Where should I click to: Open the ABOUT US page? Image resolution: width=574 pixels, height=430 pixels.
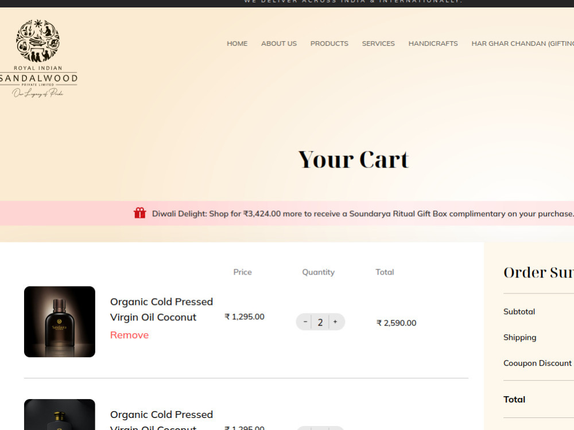(x=279, y=44)
